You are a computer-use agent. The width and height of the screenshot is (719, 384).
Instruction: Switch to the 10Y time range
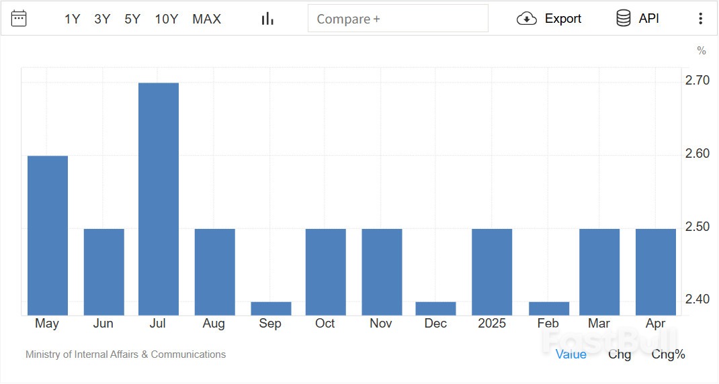tap(167, 19)
